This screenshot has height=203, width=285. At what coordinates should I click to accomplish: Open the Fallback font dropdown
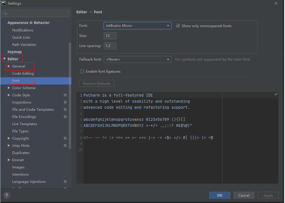(x=137, y=59)
